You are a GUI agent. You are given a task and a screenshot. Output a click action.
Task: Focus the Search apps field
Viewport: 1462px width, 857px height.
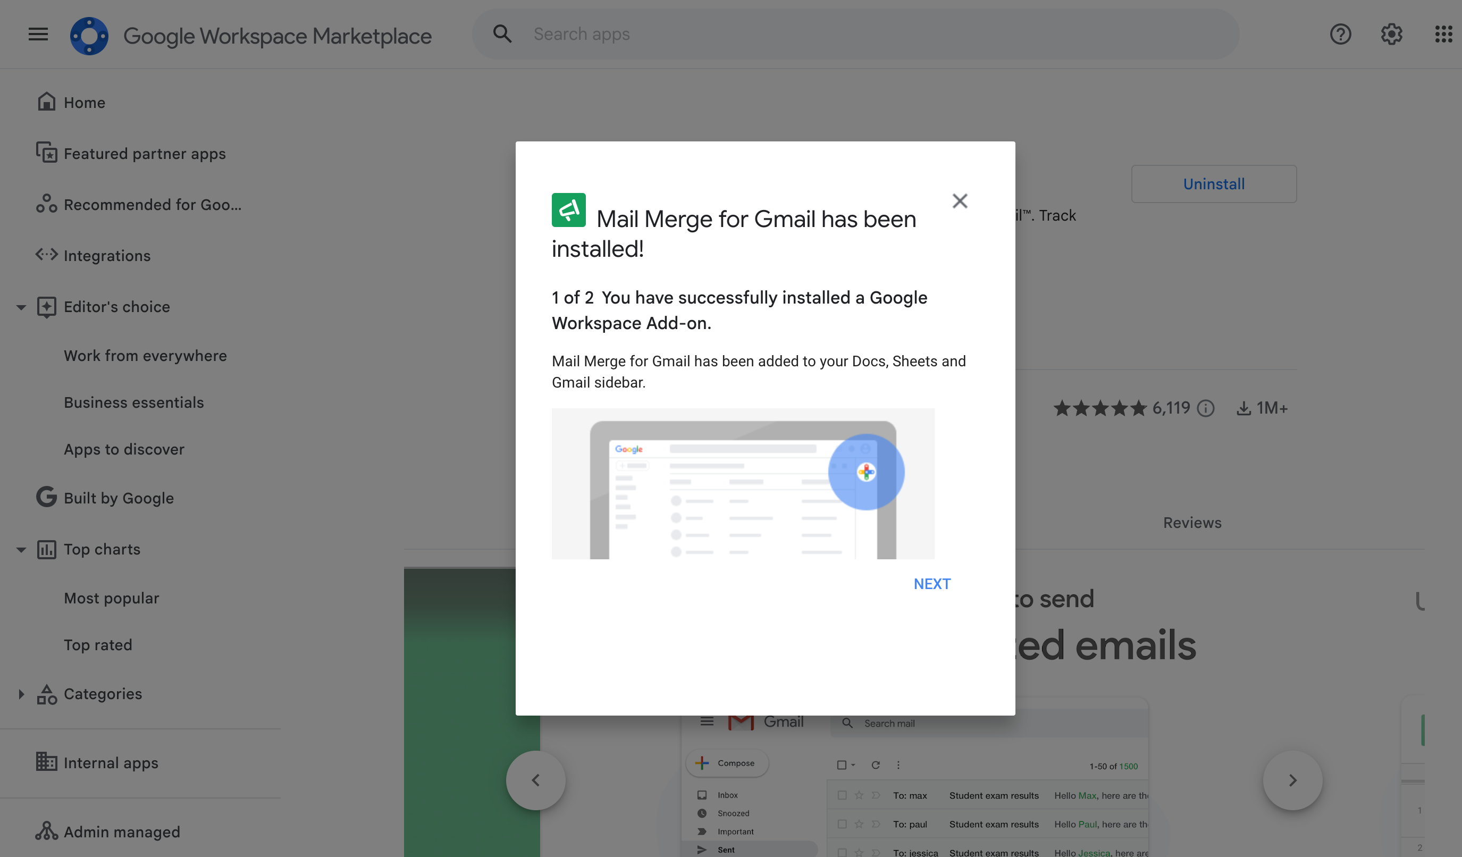(x=856, y=33)
